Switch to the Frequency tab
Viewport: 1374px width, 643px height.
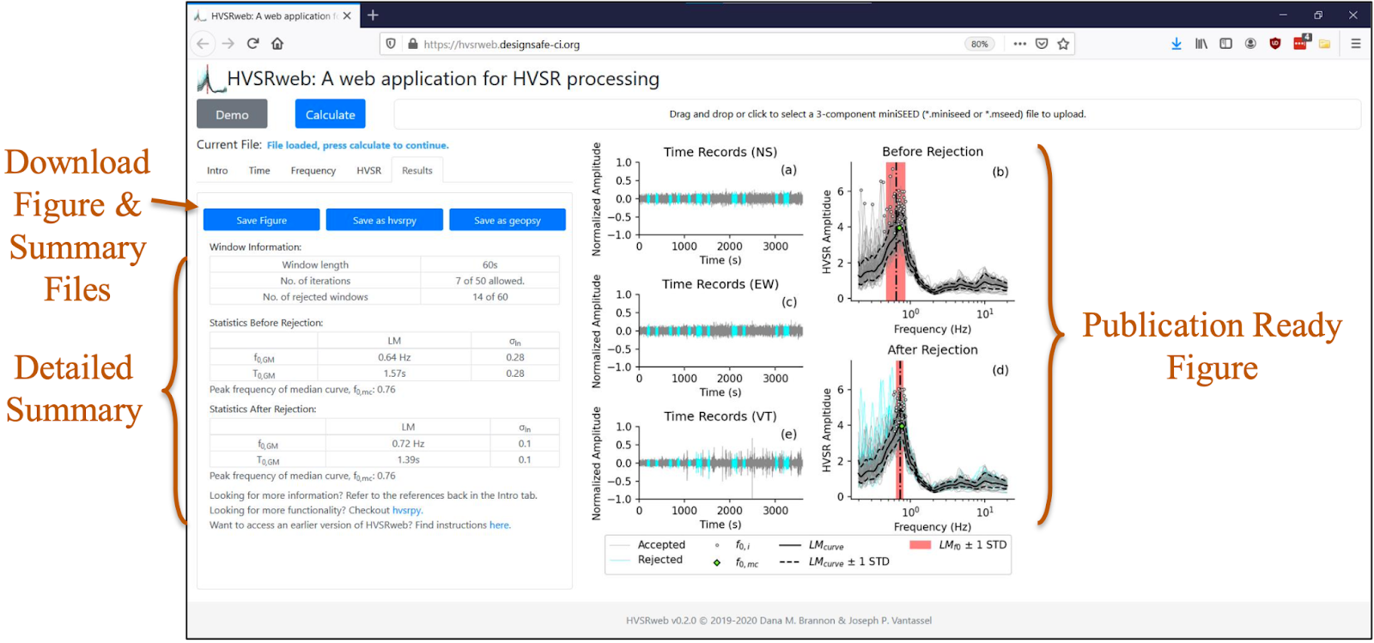click(x=313, y=171)
